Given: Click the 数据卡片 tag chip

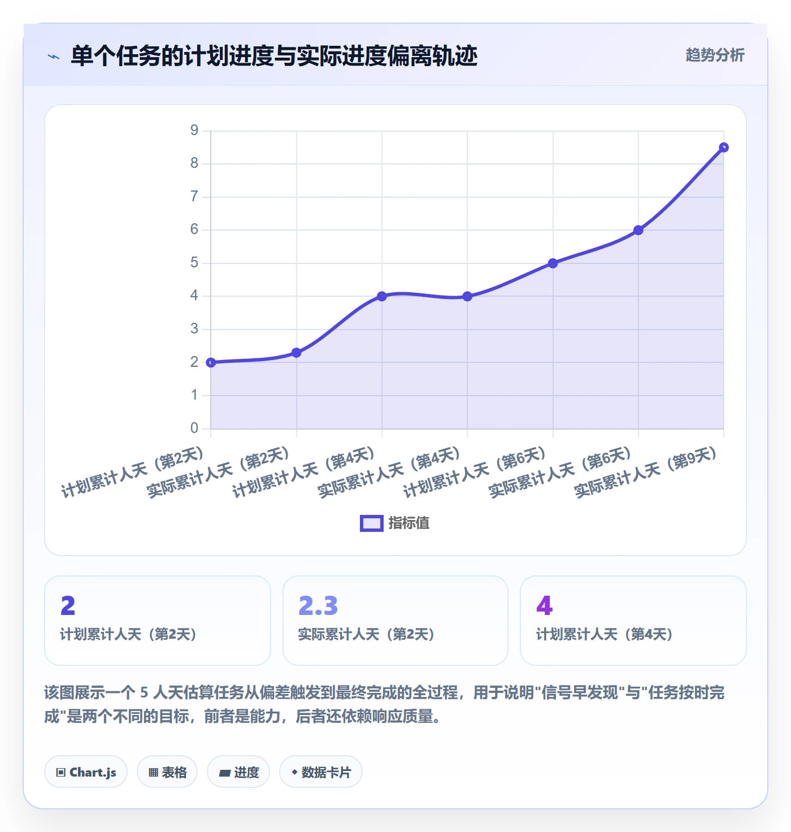Looking at the screenshot, I should (x=321, y=772).
